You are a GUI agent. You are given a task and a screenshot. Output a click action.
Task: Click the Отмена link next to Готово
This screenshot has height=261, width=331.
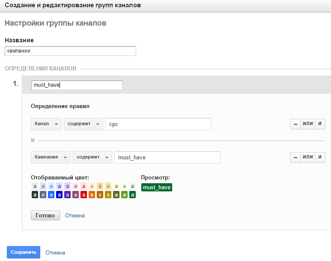(75, 216)
